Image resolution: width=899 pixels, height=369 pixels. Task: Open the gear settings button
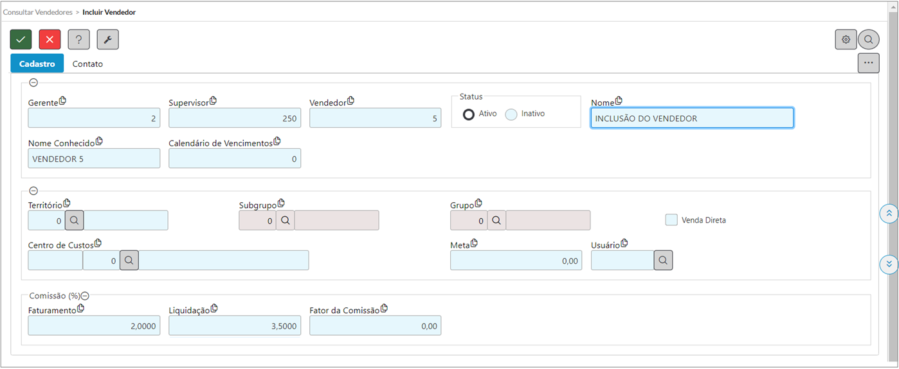point(846,39)
